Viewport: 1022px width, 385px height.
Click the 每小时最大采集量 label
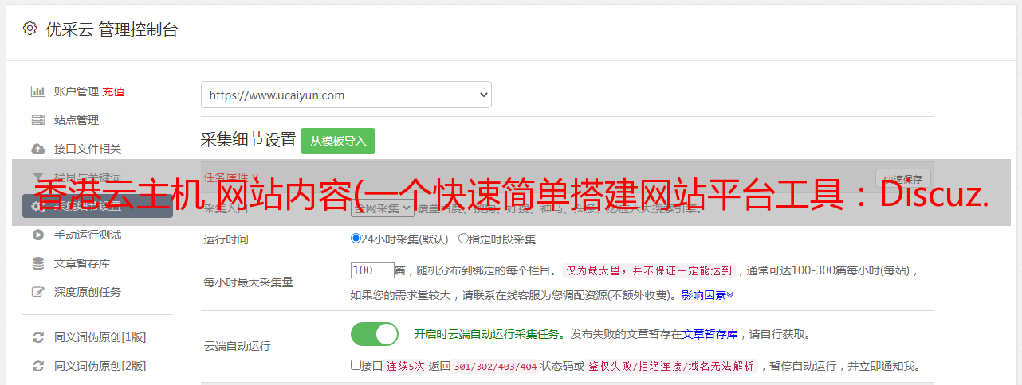[x=249, y=282]
